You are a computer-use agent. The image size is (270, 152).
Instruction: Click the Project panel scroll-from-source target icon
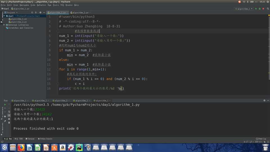click(32, 12)
